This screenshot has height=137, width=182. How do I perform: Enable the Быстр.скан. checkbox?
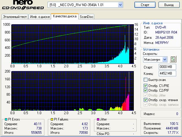[146, 80]
